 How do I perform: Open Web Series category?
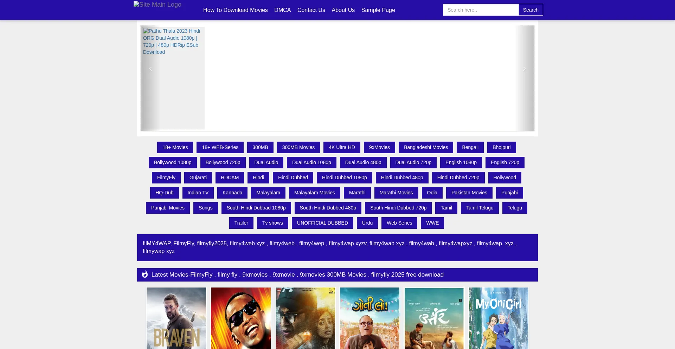tap(399, 223)
